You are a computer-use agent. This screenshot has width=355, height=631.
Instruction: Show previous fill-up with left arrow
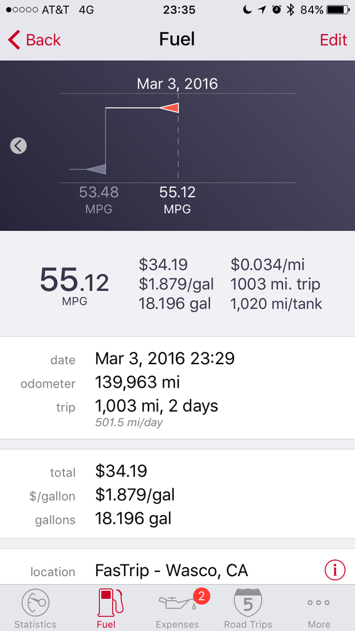pos(18,145)
